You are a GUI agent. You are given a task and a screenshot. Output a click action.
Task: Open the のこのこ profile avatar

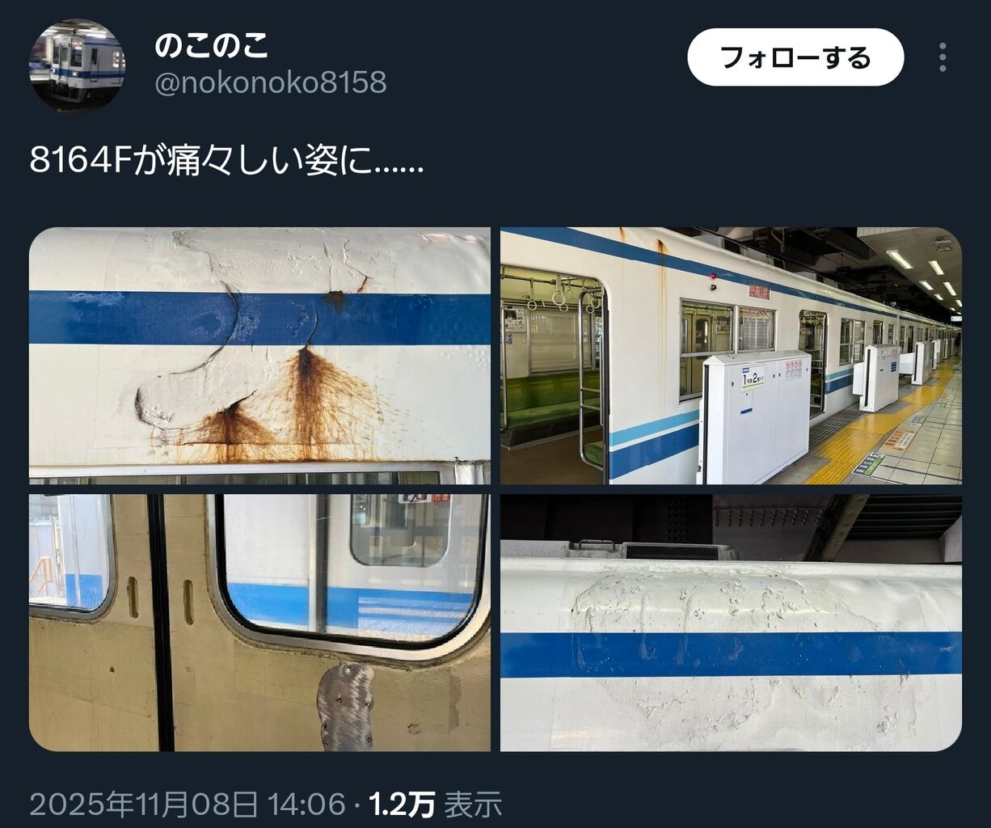(x=77, y=64)
